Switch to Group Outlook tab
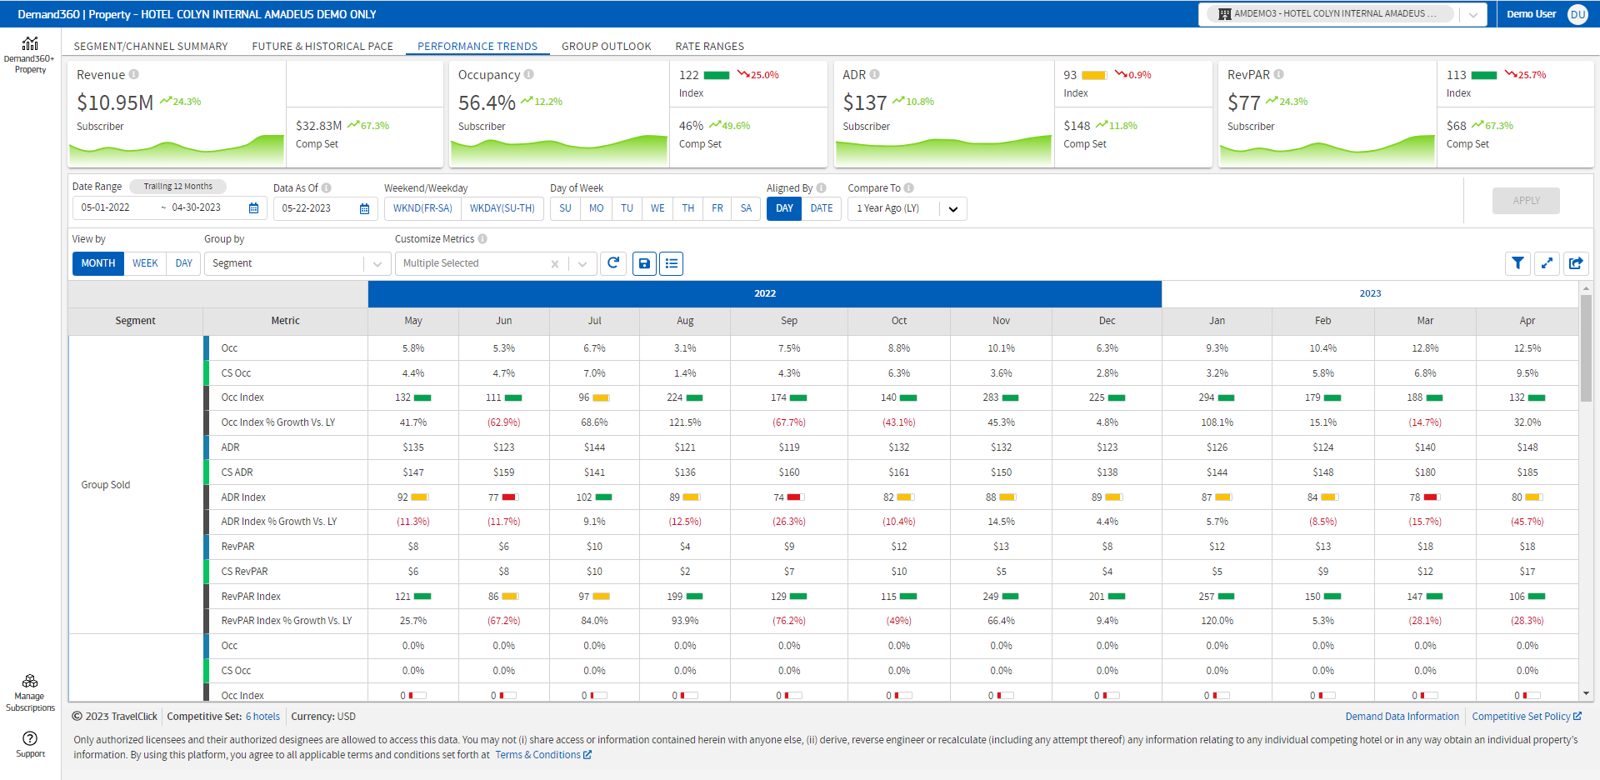Viewport: 1600px width, 780px height. (606, 47)
